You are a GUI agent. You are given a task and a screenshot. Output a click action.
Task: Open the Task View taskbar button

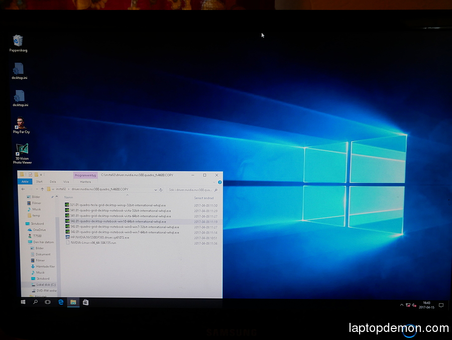pos(48,302)
